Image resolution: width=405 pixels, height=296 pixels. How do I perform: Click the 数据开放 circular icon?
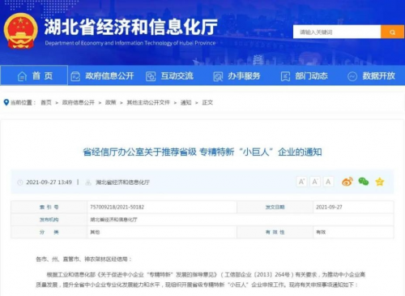coord(352,76)
